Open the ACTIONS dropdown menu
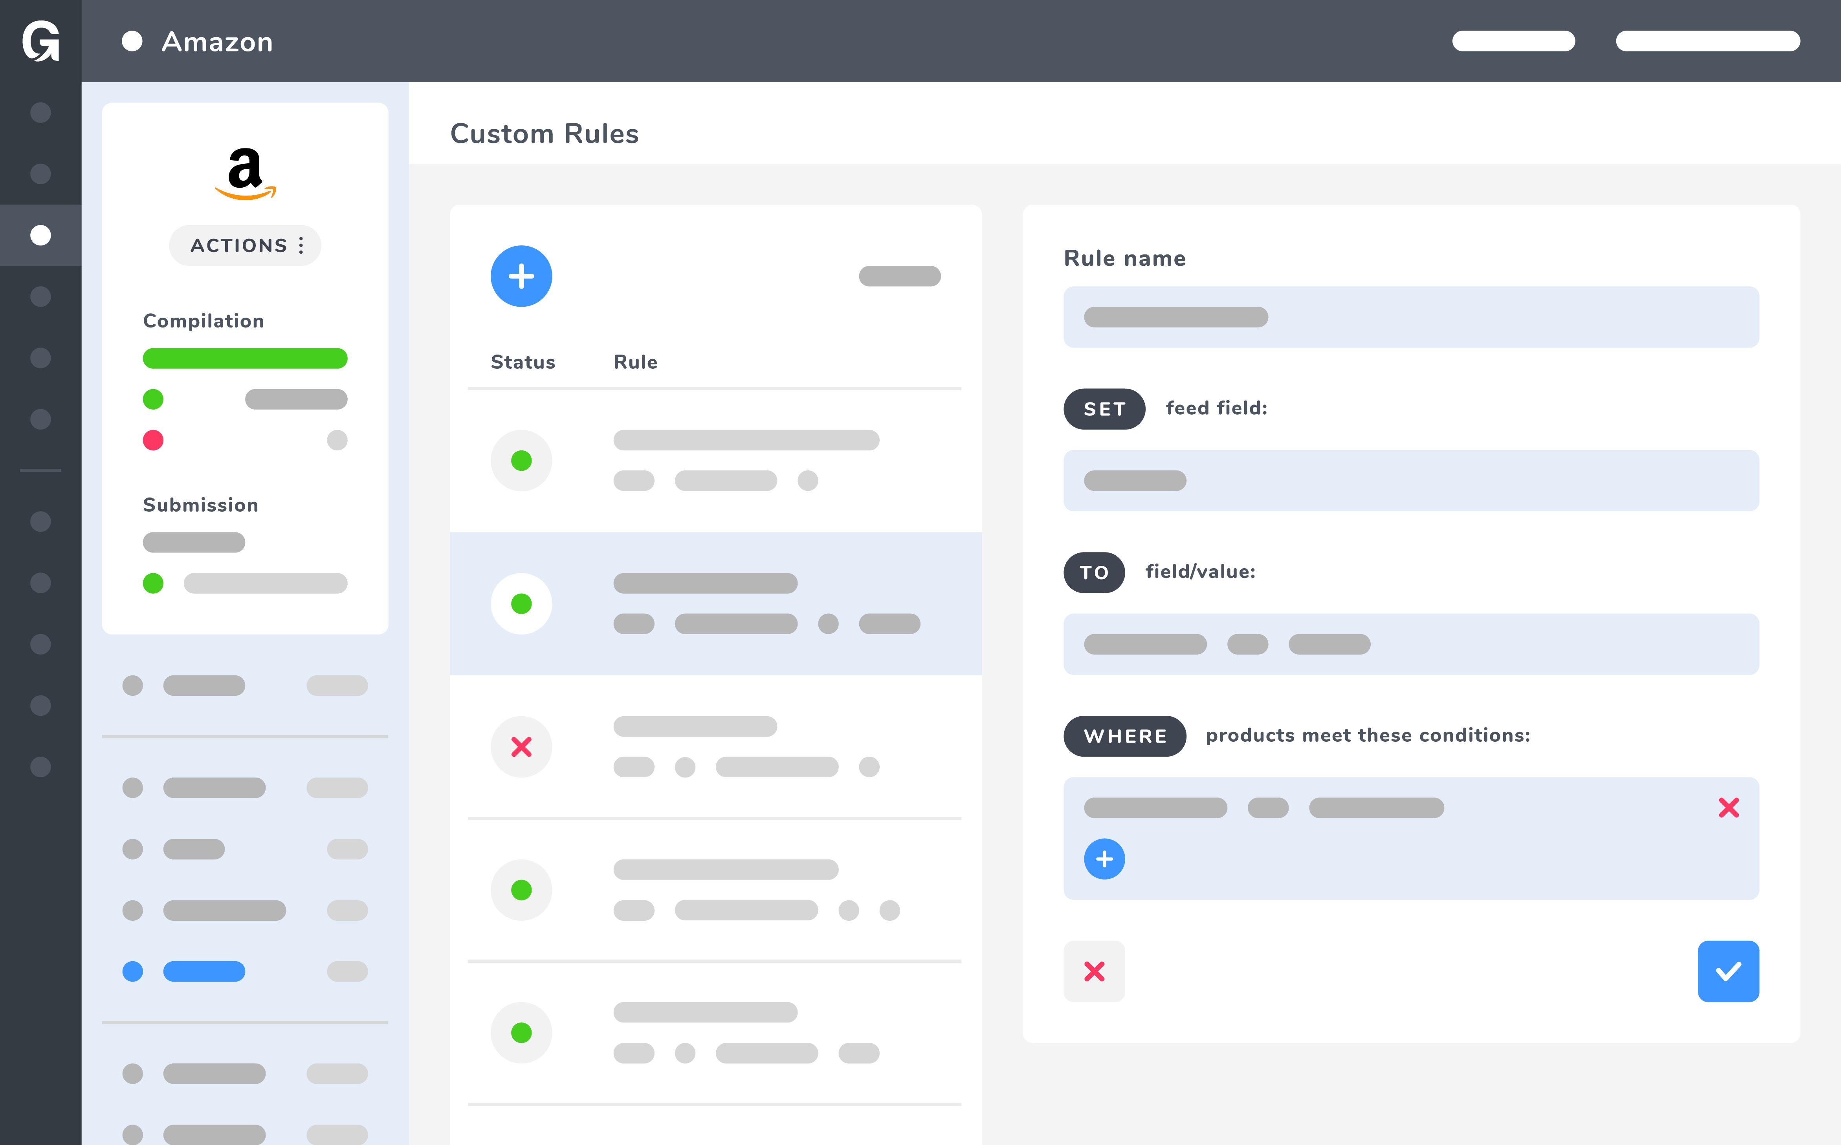Screen dimensions: 1841x1145 pyautogui.click(x=245, y=245)
